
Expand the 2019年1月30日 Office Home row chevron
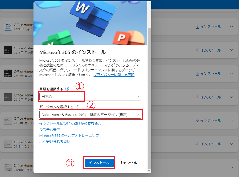[232, 97]
